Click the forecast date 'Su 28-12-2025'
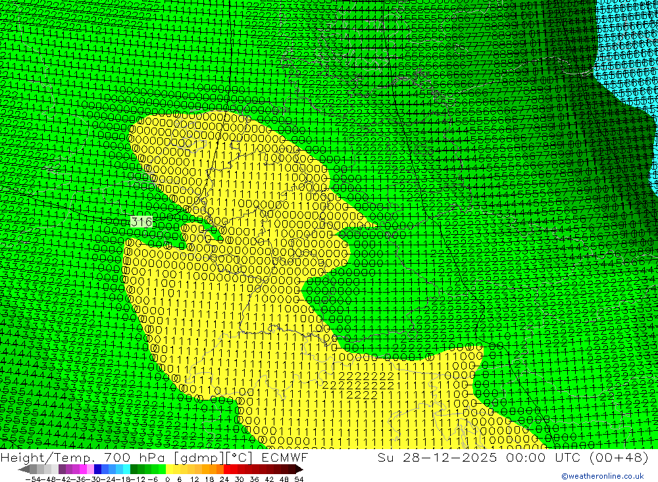The width and height of the screenshot is (658, 482). pos(437,457)
